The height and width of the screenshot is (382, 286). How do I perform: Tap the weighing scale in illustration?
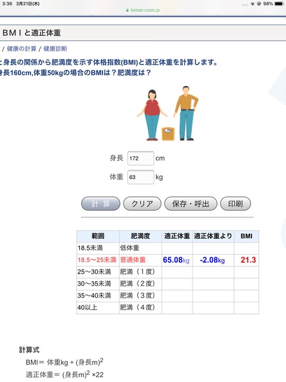pyautogui.click(x=168, y=134)
